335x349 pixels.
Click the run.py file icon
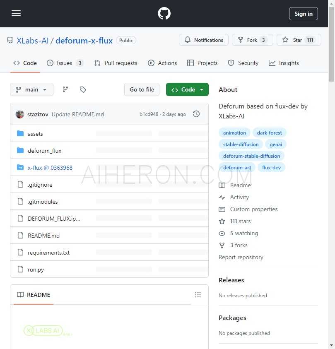click(20, 270)
